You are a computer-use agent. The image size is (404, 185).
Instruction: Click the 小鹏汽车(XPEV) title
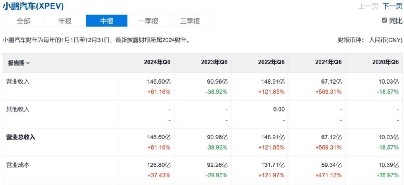pos(33,6)
